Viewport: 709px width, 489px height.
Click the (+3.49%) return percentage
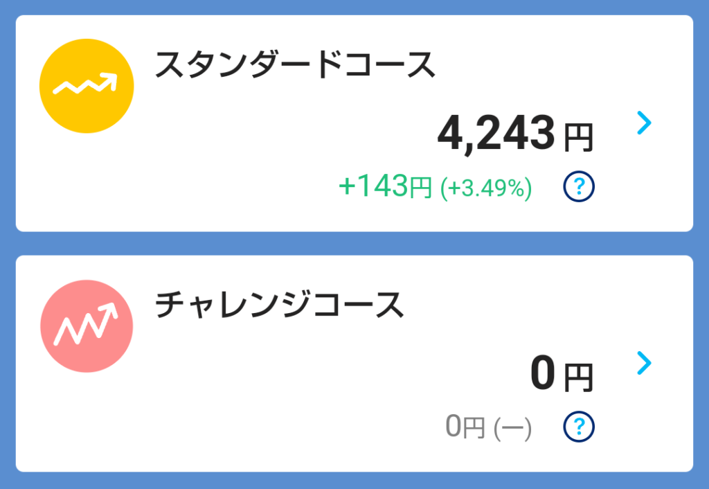[x=486, y=188]
